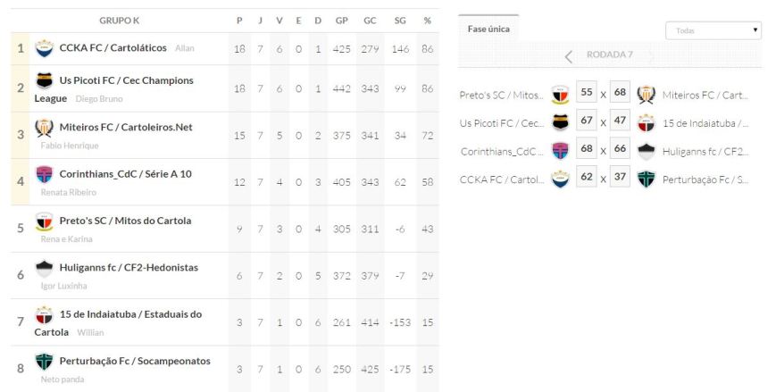Viewport: 776px width, 392px height.
Task: Click Miteiros FC crest in standings table
Action: pyautogui.click(x=44, y=128)
